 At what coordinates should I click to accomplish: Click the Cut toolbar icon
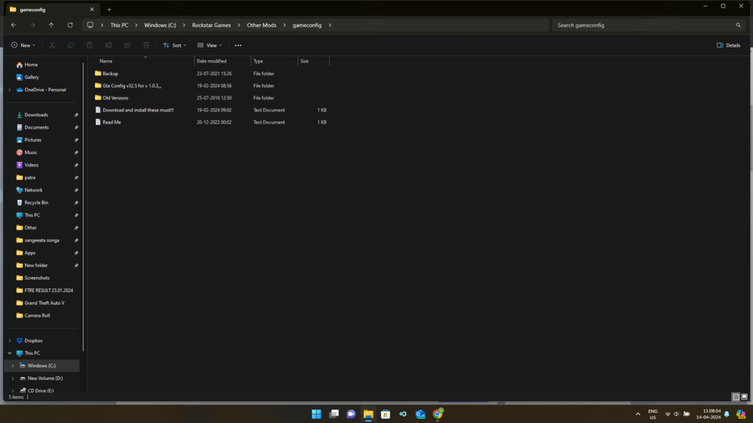[52, 45]
